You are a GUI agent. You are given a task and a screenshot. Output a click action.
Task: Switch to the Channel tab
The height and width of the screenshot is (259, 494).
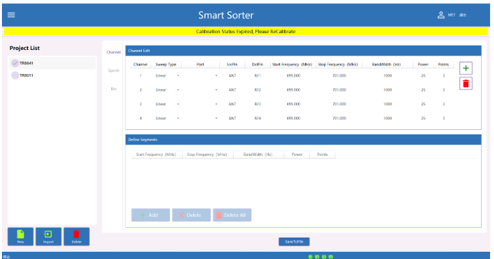[x=113, y=52]
